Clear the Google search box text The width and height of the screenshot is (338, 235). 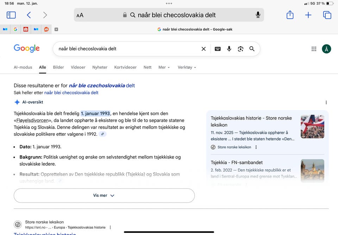(204, 49)
